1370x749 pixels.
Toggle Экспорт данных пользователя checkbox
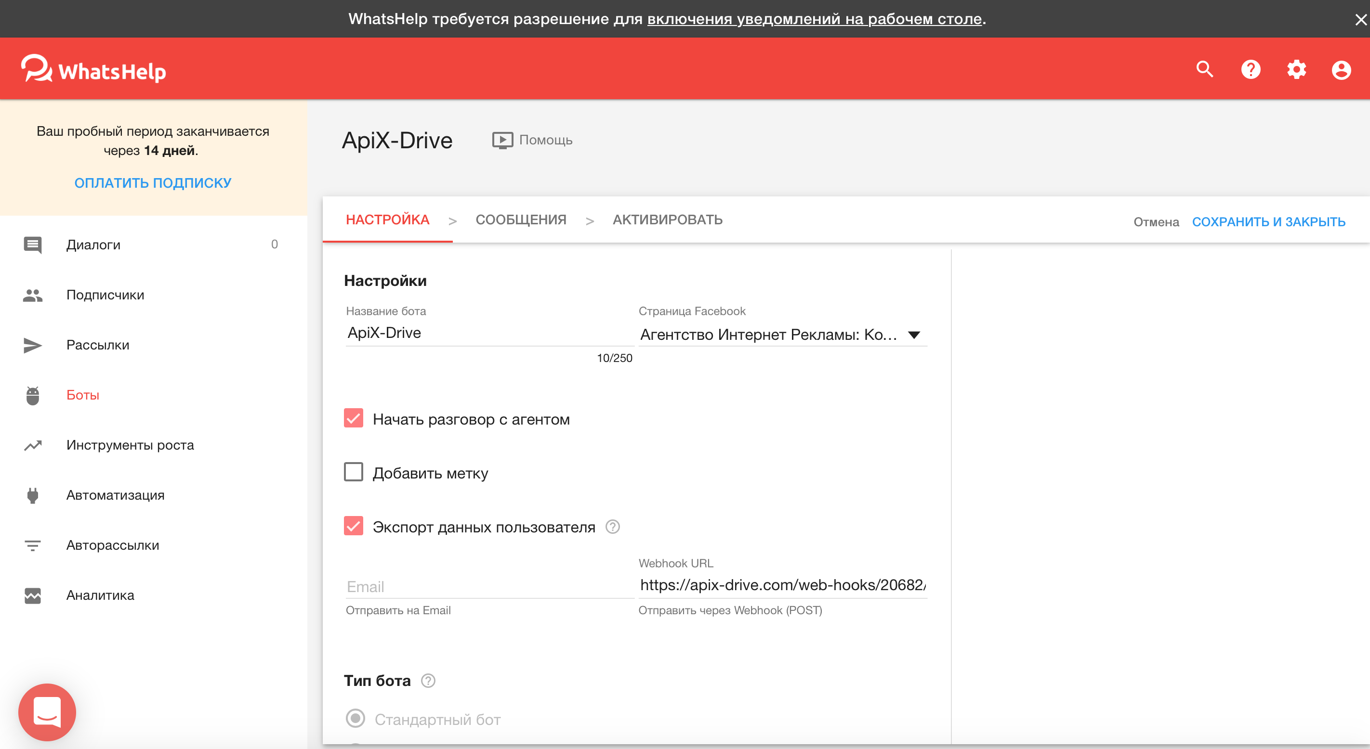tap(354, 526)
